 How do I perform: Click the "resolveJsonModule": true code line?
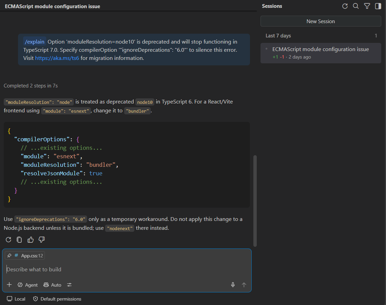[x=62, y=174]
